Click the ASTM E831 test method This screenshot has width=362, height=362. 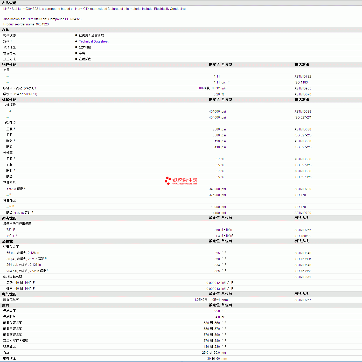click(x=303, y=277)
